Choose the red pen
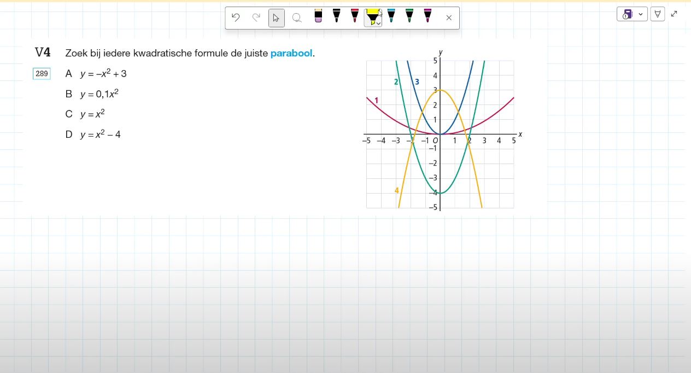 (x=355, y=16)
